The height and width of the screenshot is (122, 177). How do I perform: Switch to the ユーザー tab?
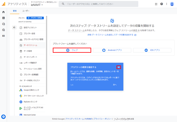pyautogui.click(x=26, y=11)
